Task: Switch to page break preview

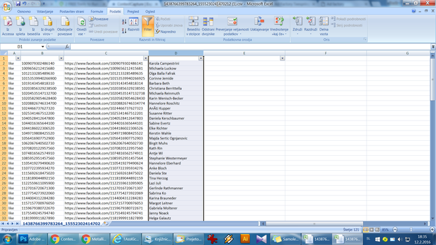Action: (x=377, y=230)
